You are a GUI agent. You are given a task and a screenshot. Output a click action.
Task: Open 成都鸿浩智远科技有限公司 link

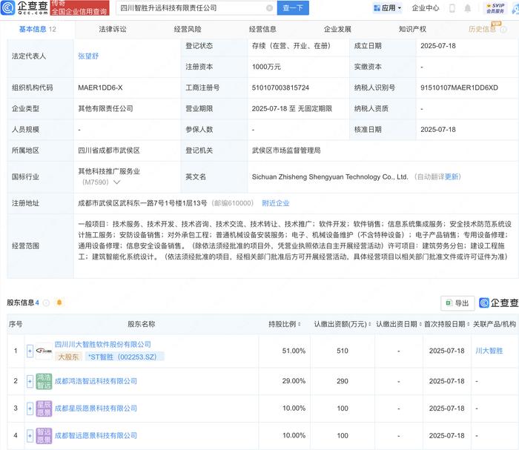pos(96,381)
